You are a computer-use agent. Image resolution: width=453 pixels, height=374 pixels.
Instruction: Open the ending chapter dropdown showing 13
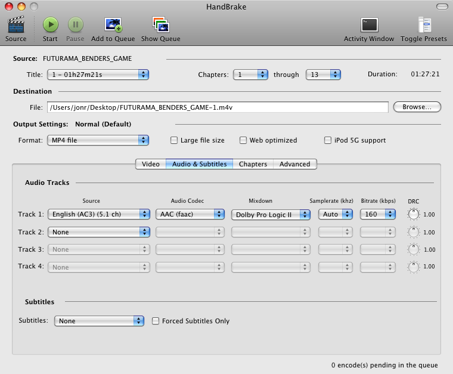tap(323, 75)
